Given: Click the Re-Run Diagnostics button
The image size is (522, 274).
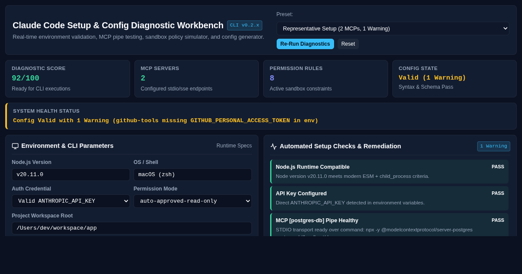Looking at the screenshot, I should click(305, 44).
